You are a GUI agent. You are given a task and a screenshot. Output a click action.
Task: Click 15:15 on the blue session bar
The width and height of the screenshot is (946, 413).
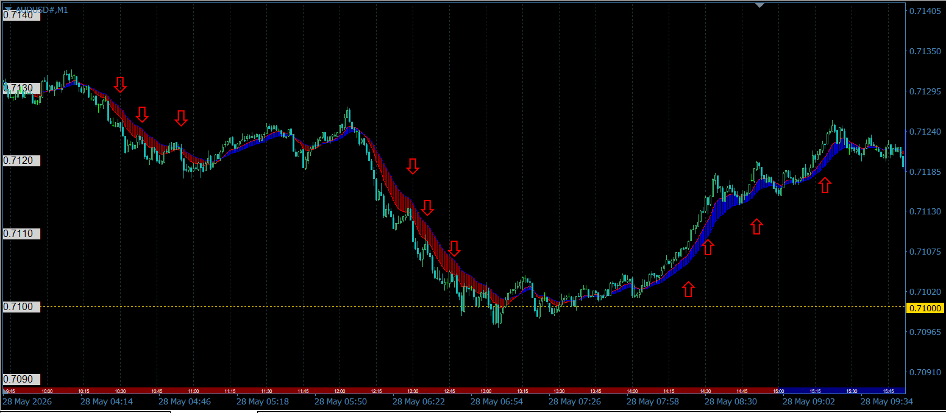coord(815,391)
